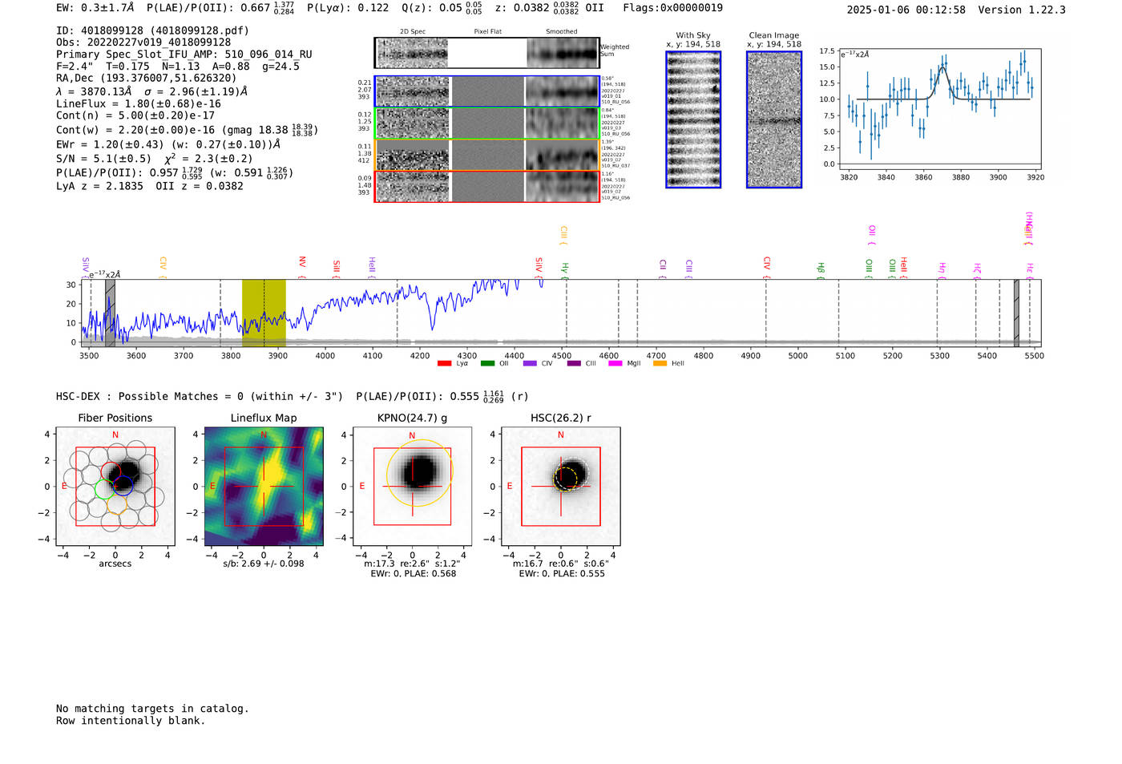This screenshot has width=1122, height=764.
Task: Select the blue-bordered fiber spectrum row
Action: pos(487,91)
